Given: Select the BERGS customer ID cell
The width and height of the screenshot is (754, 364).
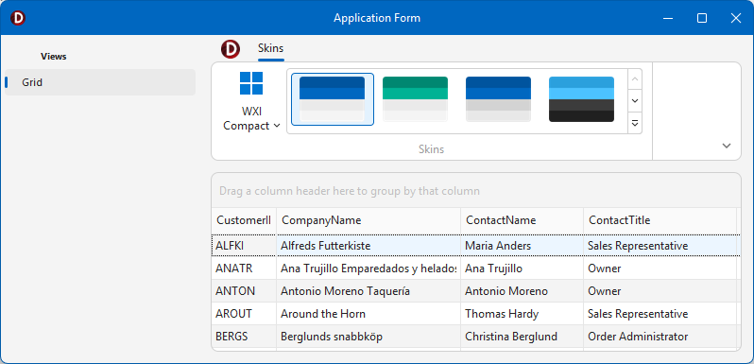Looking at the screenshot, I should (245, 337).
